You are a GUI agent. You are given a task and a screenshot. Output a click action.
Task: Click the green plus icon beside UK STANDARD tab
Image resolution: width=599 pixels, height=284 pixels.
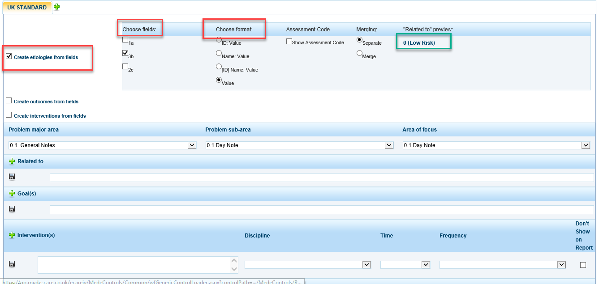pyautogui.click(x=56, y=7)
